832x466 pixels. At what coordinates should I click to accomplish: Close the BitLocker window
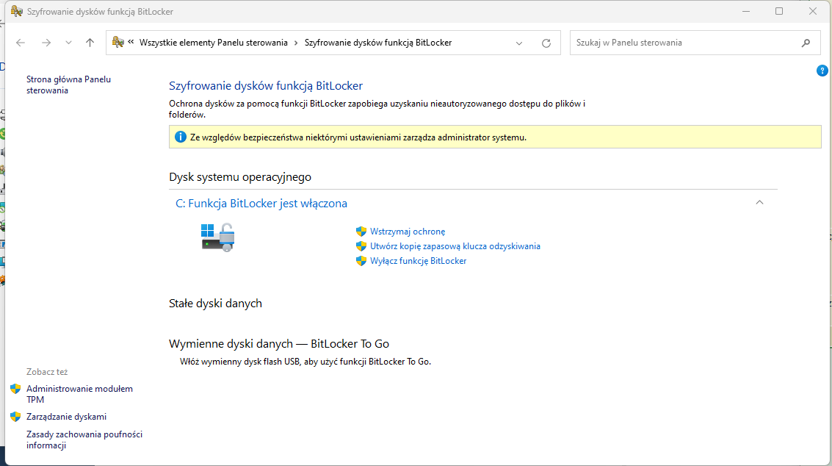812,11
